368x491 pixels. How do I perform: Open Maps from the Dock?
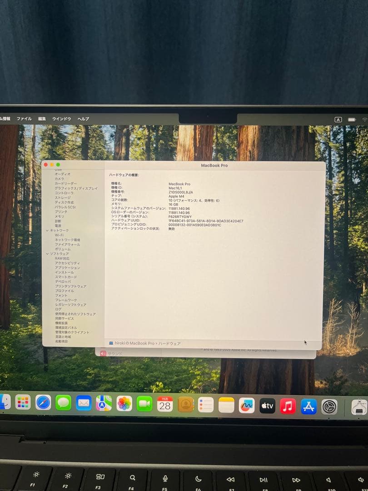point(104,403)
